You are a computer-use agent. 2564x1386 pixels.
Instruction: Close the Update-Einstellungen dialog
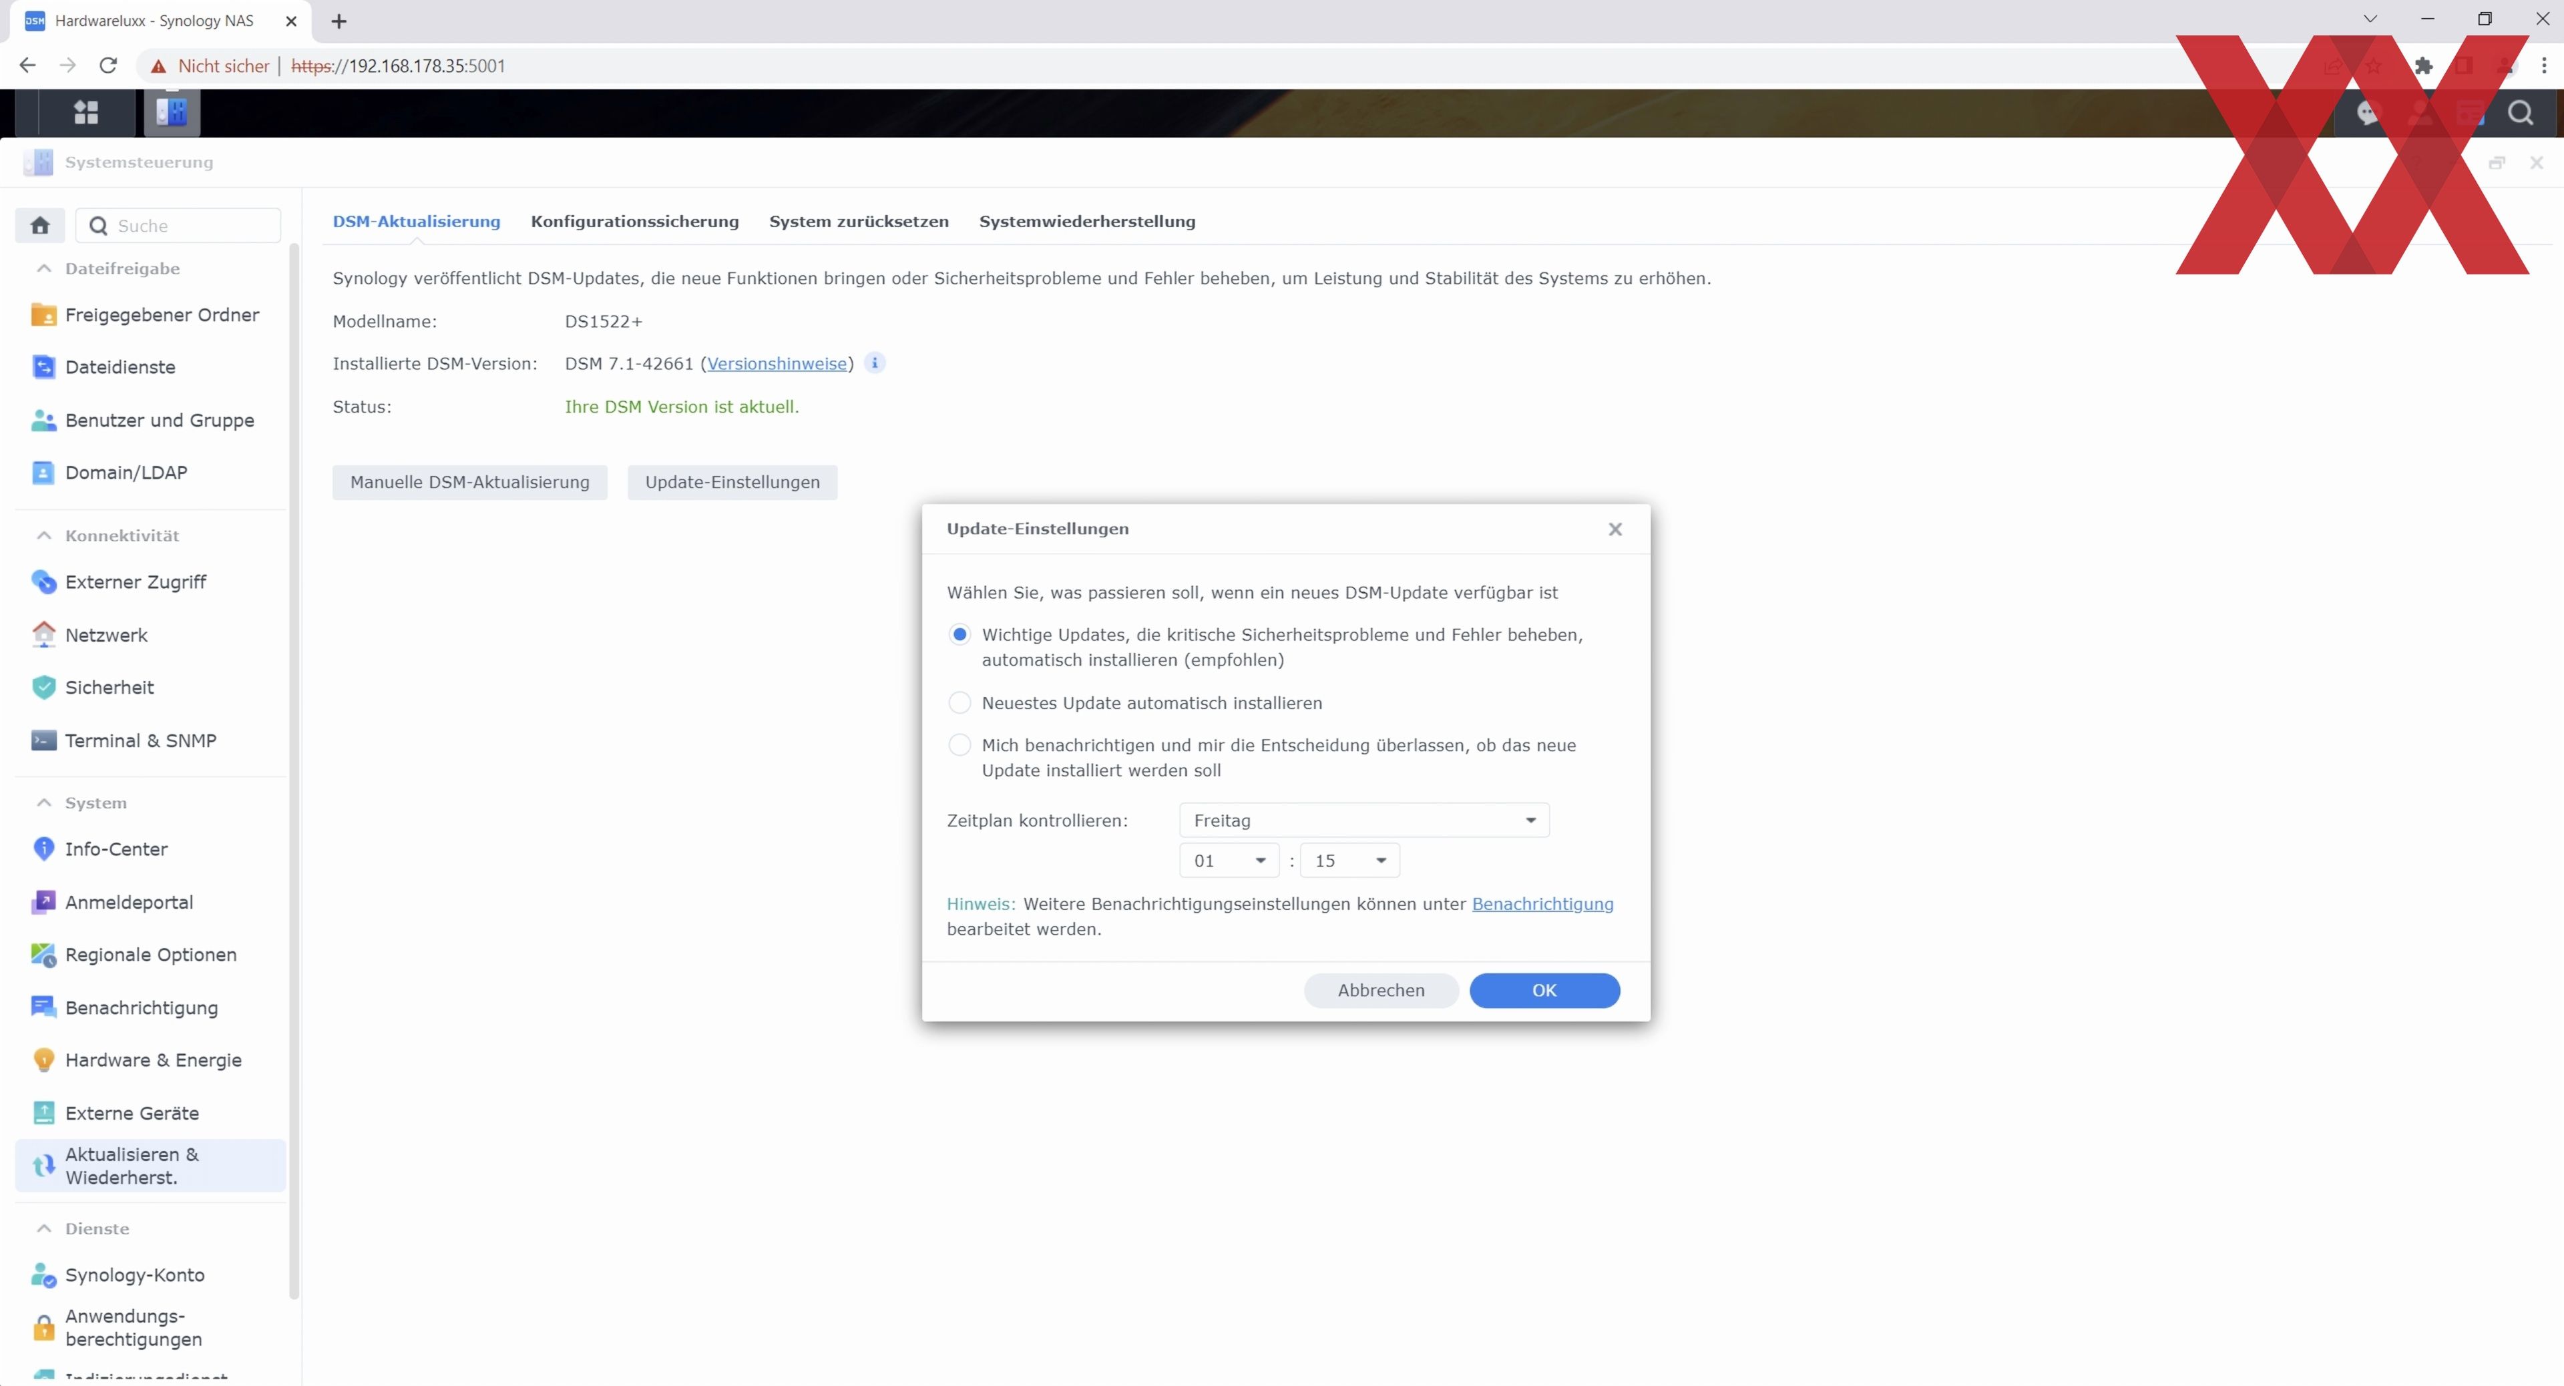point(1615,529)
